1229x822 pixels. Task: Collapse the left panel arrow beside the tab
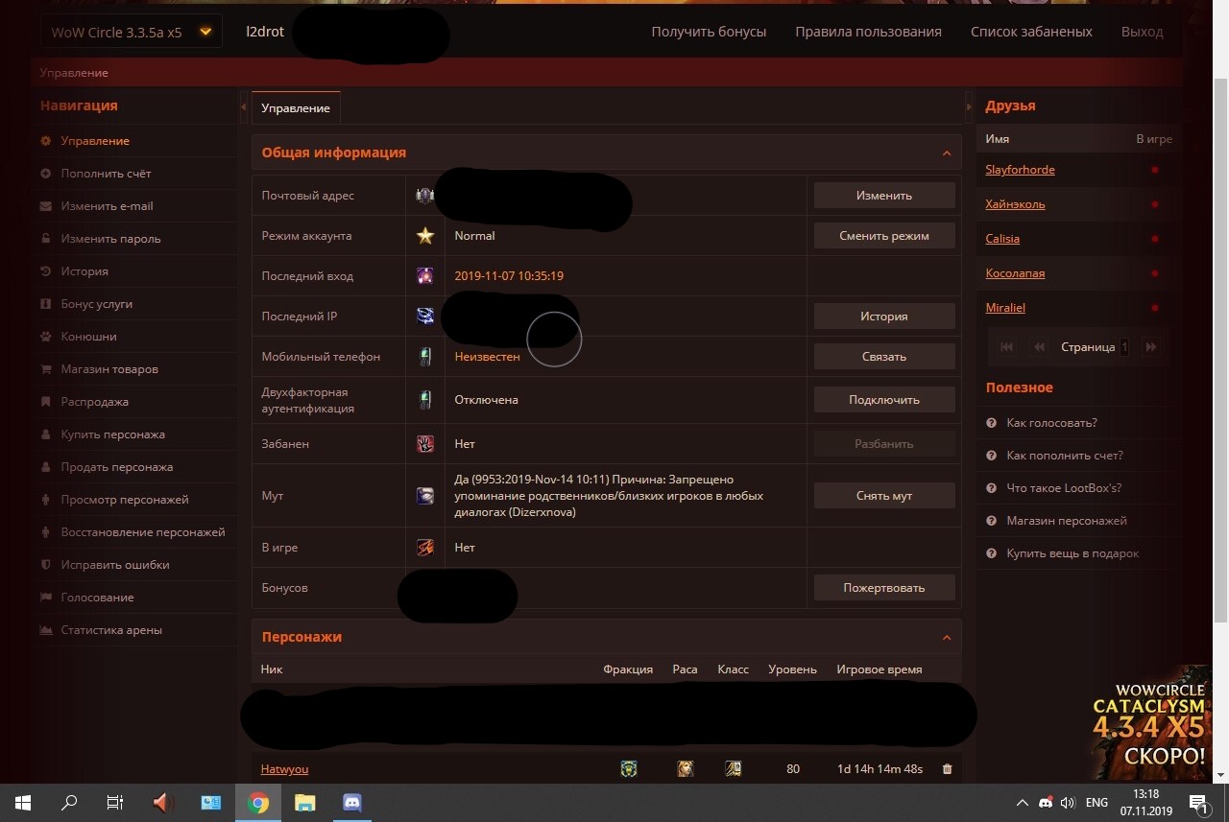tap(244, 107)
